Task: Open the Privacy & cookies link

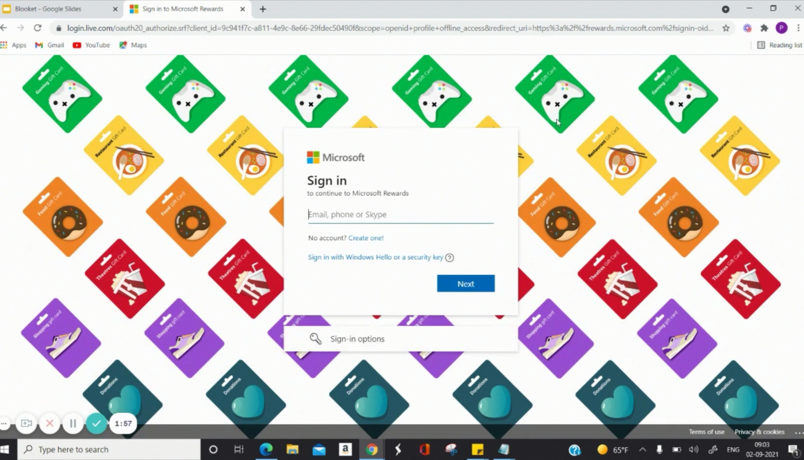Action: click(x=759, y=432)
